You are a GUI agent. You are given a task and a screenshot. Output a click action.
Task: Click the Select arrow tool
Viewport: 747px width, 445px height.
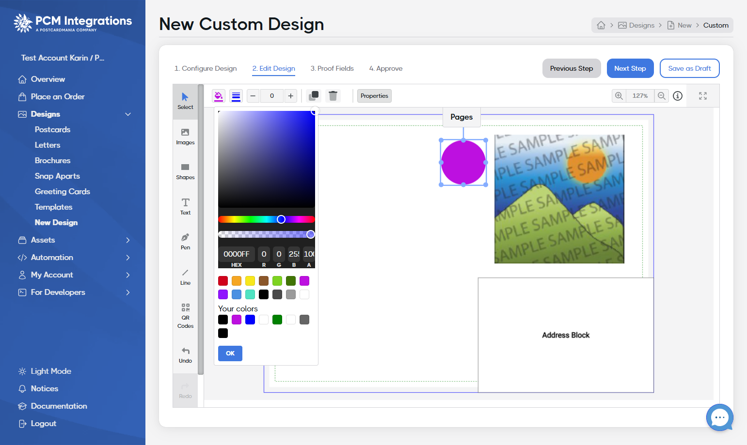tap(185, 101)
